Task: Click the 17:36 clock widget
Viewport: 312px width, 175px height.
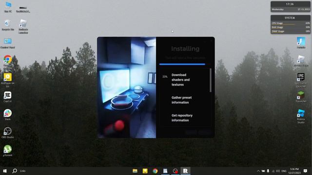Action: 291,6
